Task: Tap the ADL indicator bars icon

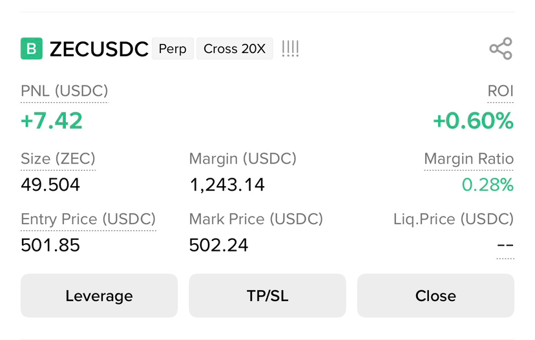Action: (290, 48)
